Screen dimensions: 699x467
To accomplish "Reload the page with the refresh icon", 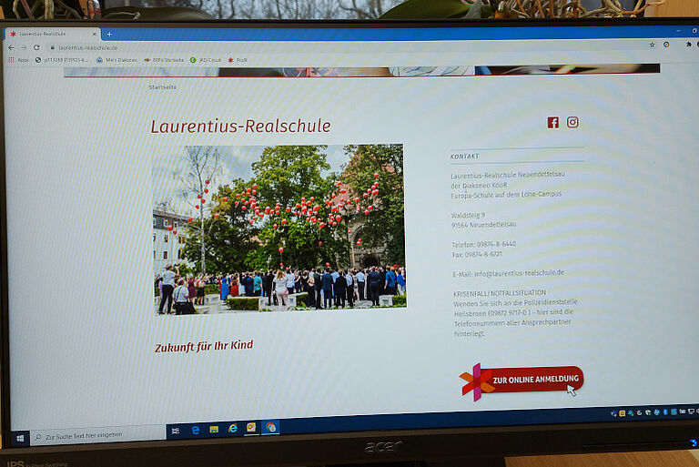I will click(36, 47).
